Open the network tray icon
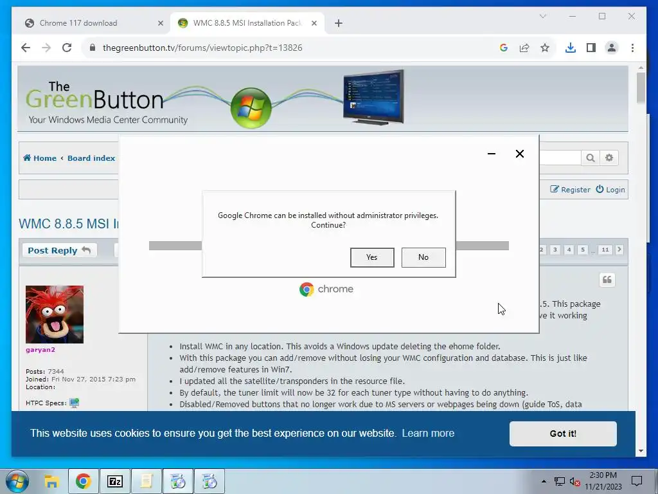Screen dimensions: 658x494 (x=560, y=481)
